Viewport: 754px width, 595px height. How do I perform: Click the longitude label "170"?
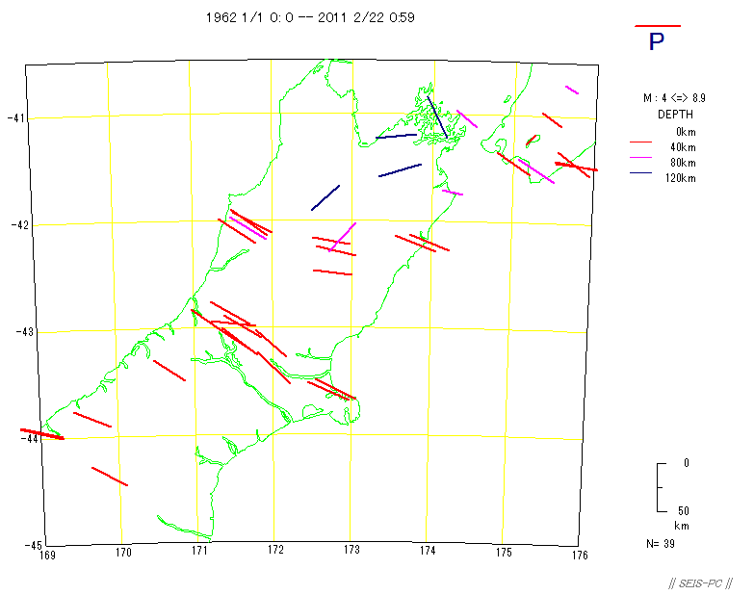pyautogui.click(x=123, y=553)
